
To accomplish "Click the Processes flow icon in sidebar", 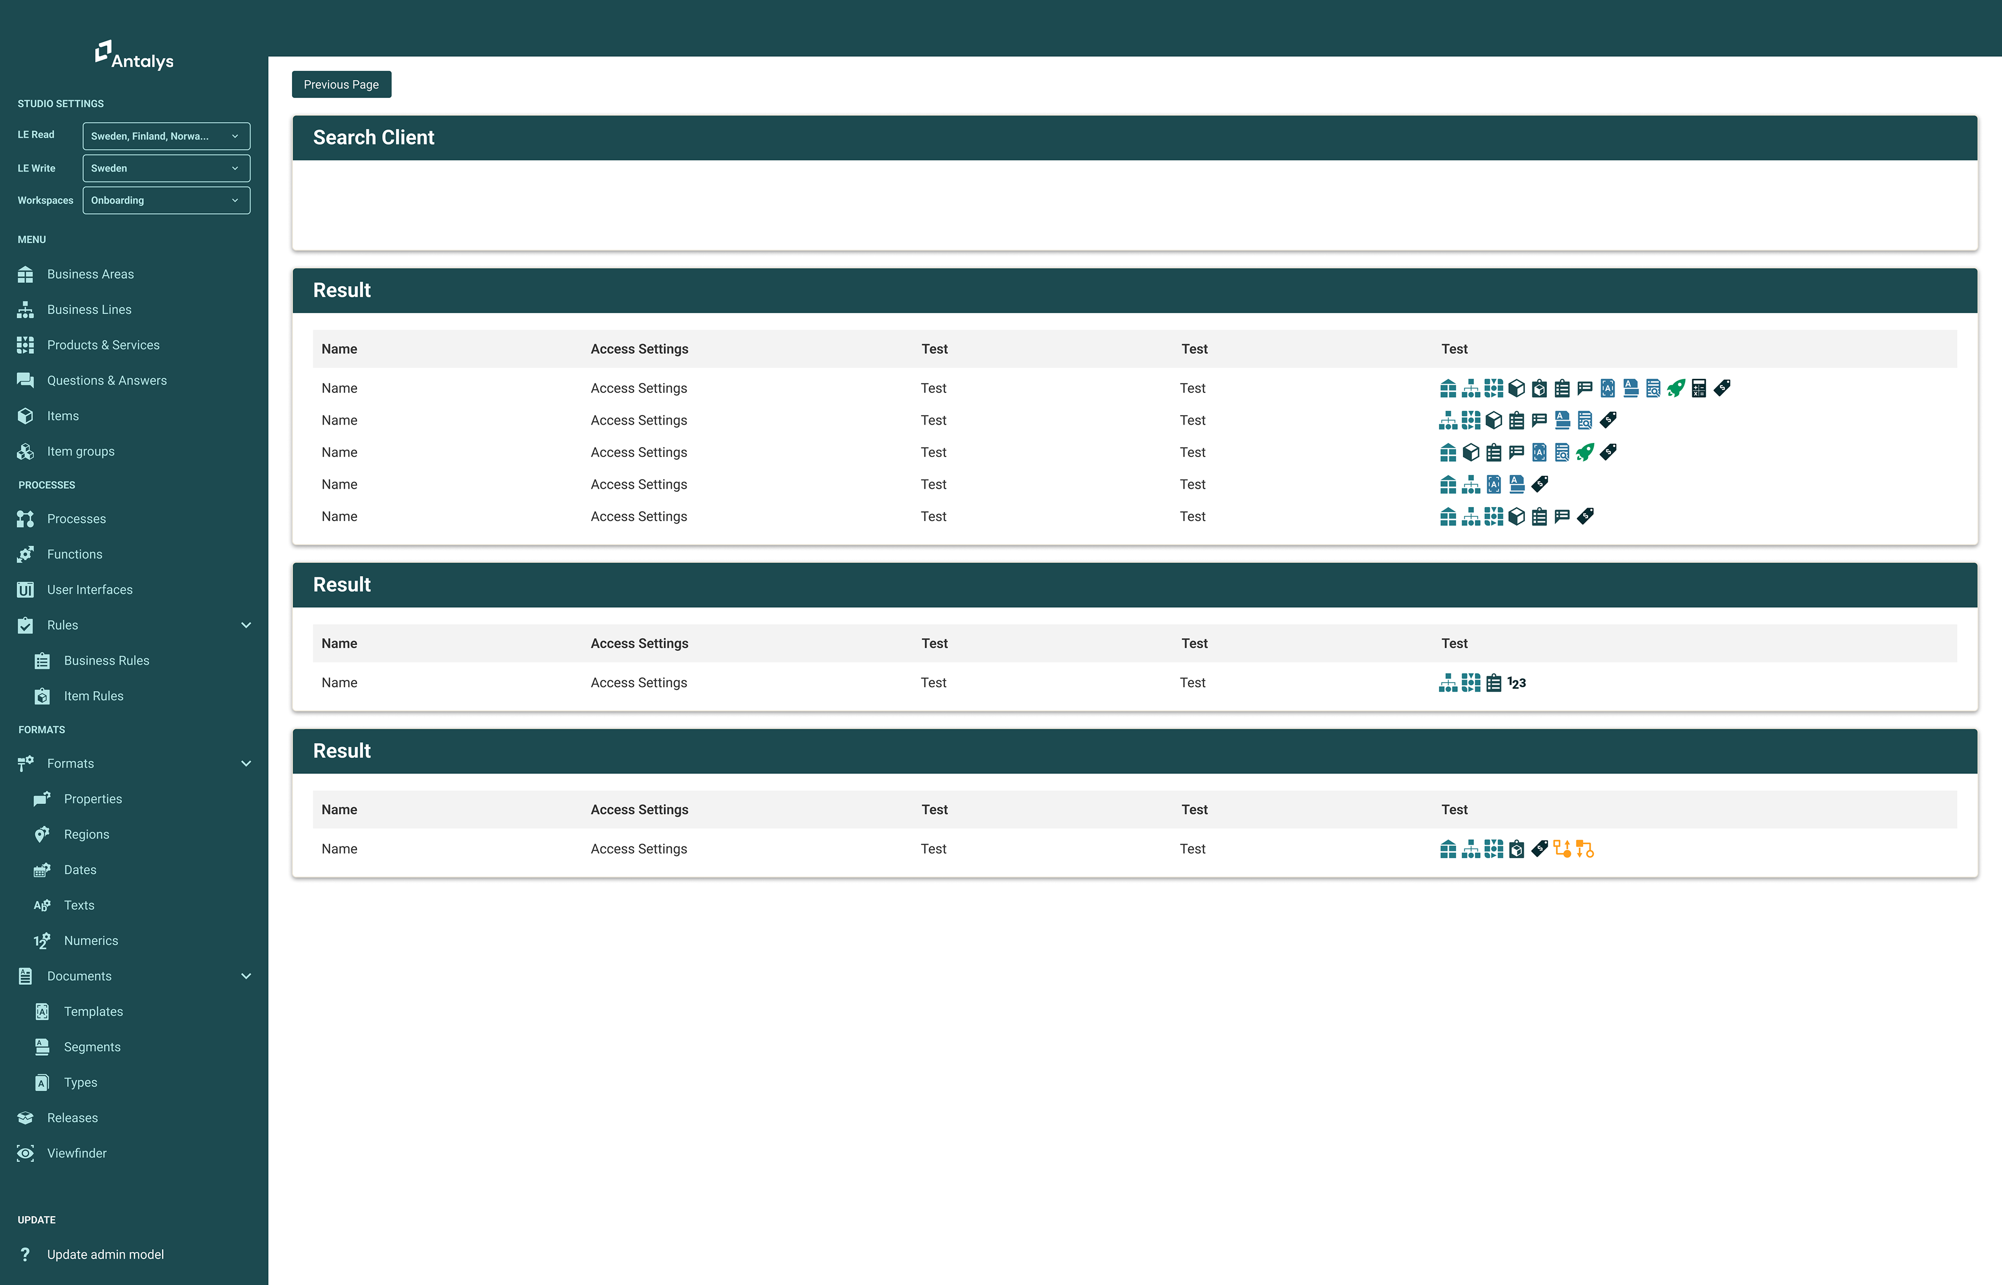I will pos(25,519).
